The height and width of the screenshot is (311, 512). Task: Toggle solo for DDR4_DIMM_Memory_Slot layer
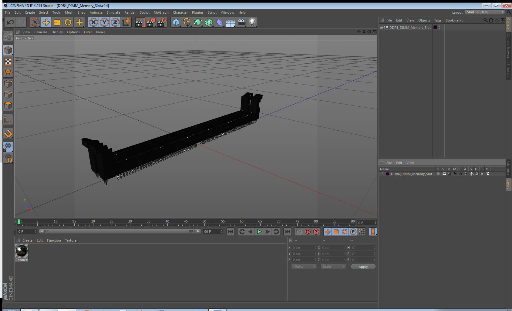(438, 174)
